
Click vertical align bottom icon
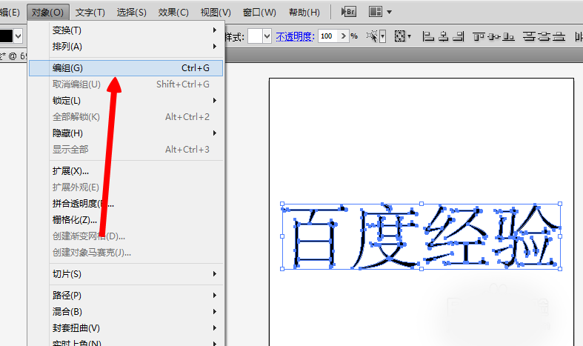coord(509,36)
